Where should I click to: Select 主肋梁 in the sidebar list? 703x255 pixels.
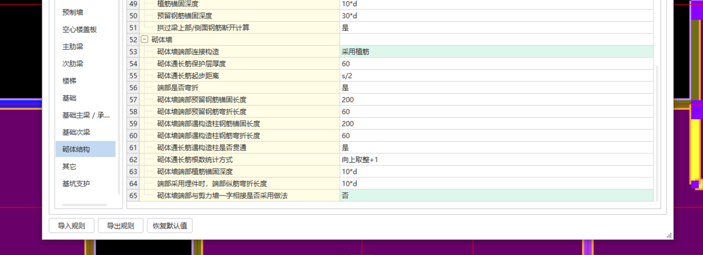click(73, 46)
